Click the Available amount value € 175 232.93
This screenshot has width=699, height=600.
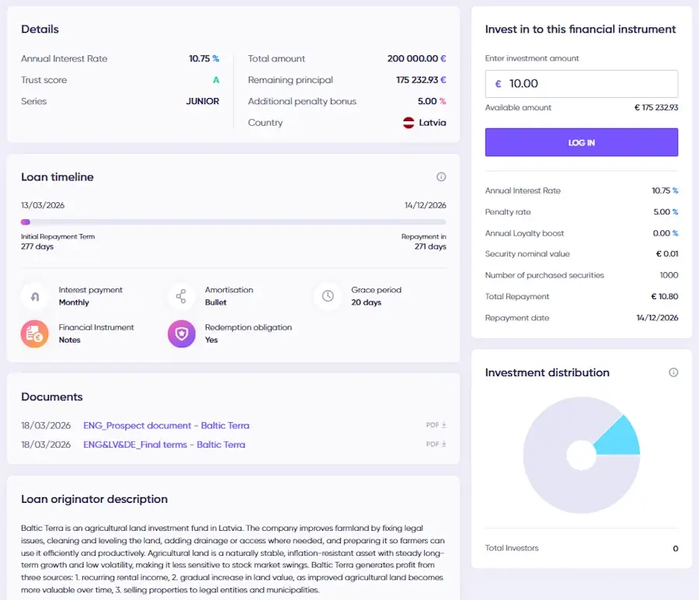[656, 108]
